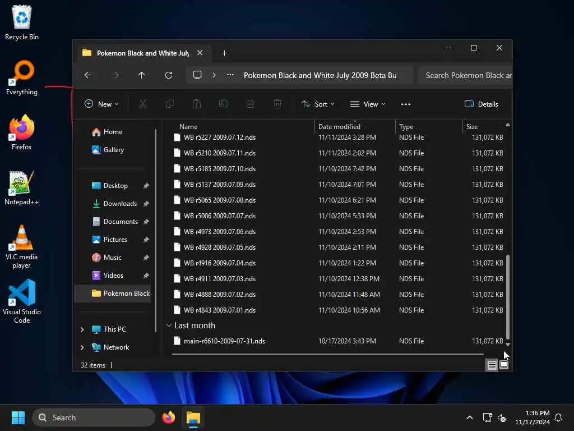Image resolution: width=574 pixels, height=431 pixels.
Task: Click the scroll down arrow of file list
Action: tap(508, 345)
